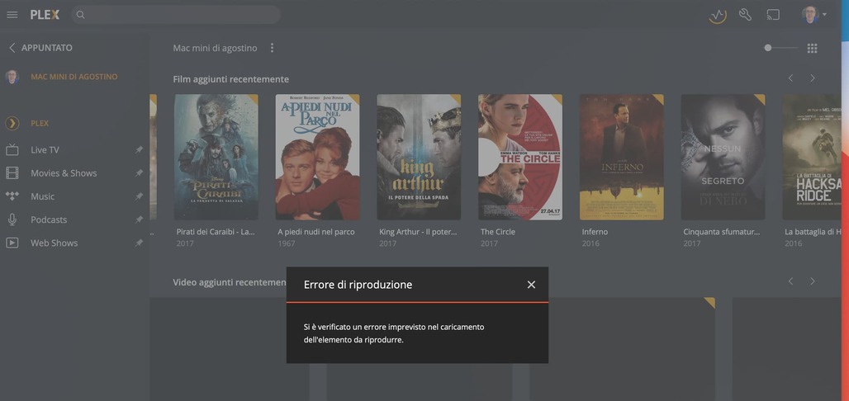Open King Arthur poster
Image resolution: width=849 pixels, height=401 pixels.
point(419,157)
